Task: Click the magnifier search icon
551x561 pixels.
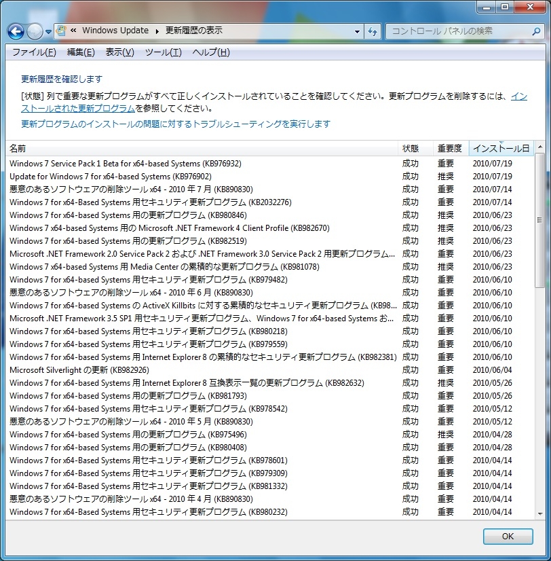Action: click(x=536, y=31)
